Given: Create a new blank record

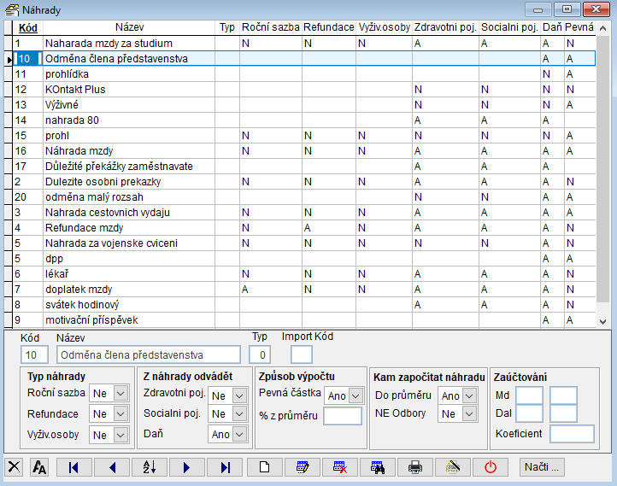Looking at the screenshot, I should [x=265, y=467].
